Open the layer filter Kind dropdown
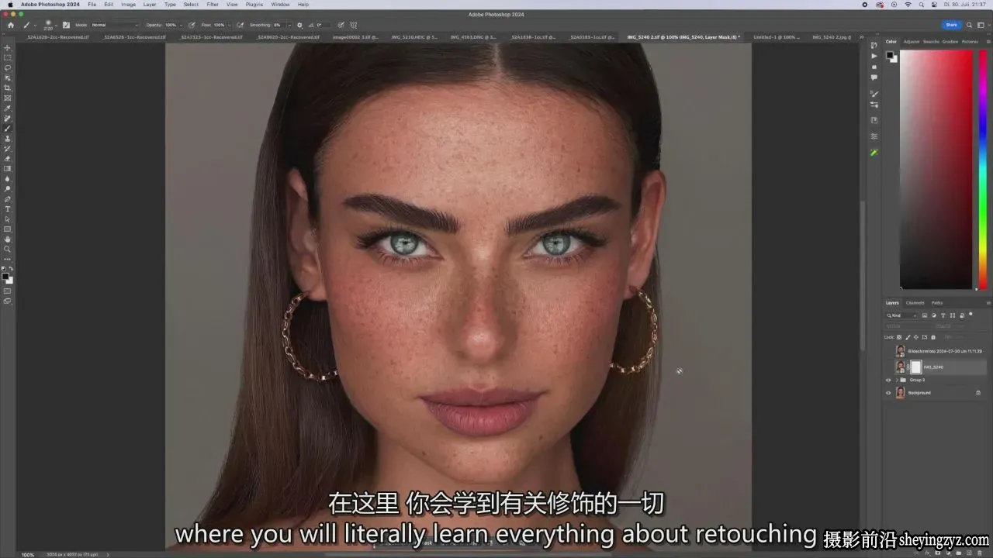The width and height of the screenshot is (993, 558). point(903,315)
